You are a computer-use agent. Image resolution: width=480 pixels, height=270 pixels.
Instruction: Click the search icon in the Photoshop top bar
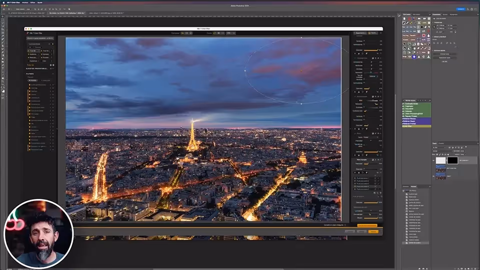(472, 8)
